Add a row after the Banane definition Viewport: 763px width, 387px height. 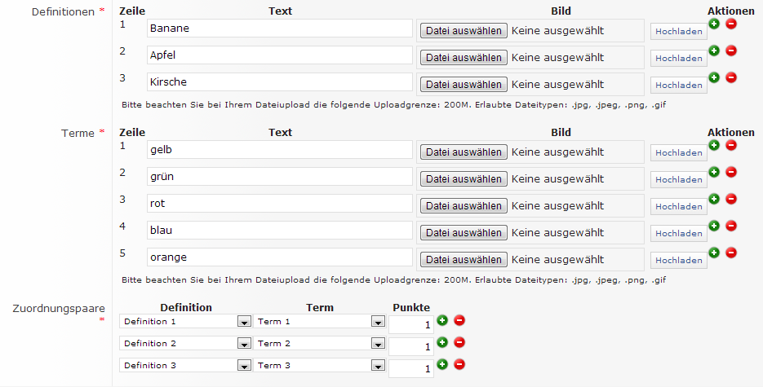pos(714,24)
